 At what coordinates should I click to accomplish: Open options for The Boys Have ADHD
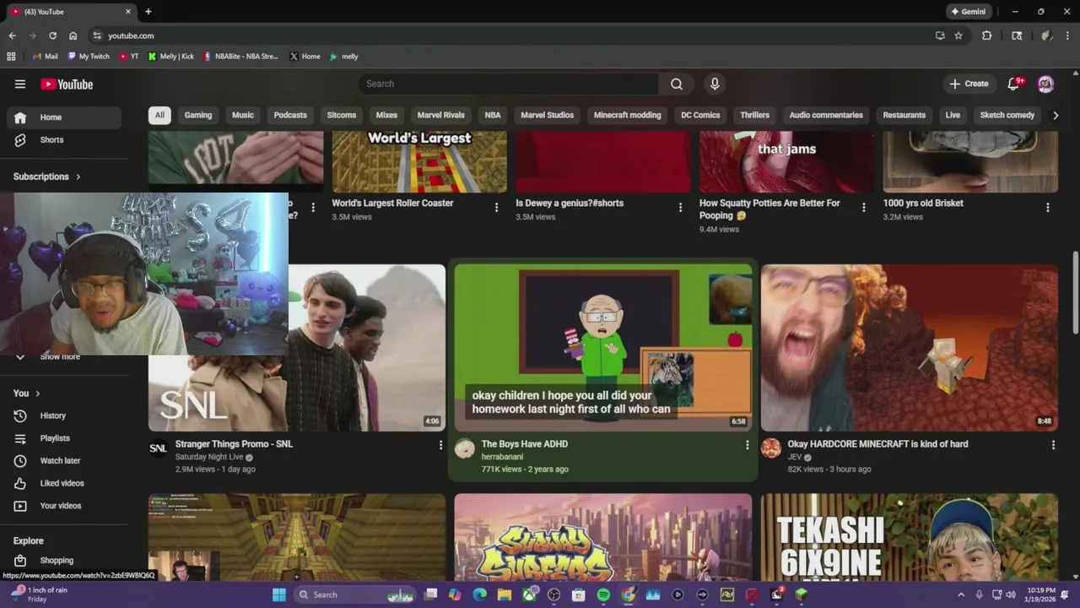747,444
